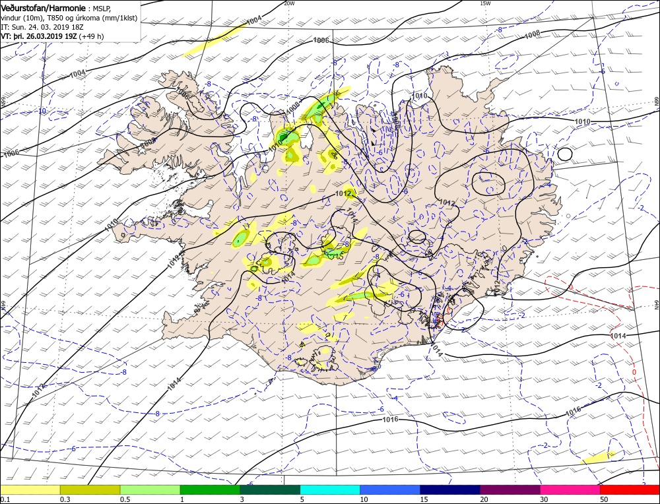This screenshot has width=660, height=504.
Task: Pick the blue 10 mm legend swatch
Action: coord(390,489)
